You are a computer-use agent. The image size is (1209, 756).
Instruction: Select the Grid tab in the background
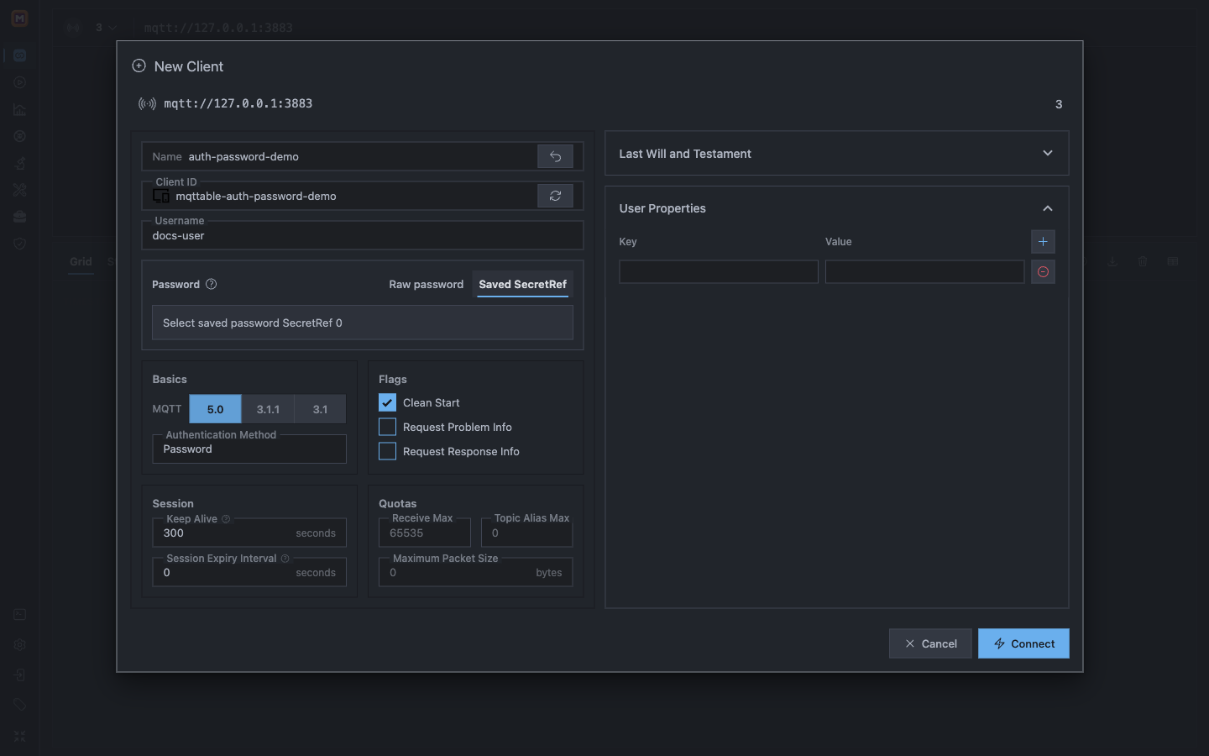[x=81, y=261]
